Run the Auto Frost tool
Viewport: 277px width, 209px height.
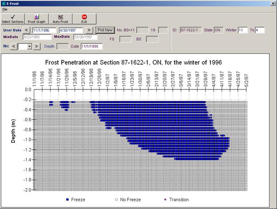[x=60, y=19]
